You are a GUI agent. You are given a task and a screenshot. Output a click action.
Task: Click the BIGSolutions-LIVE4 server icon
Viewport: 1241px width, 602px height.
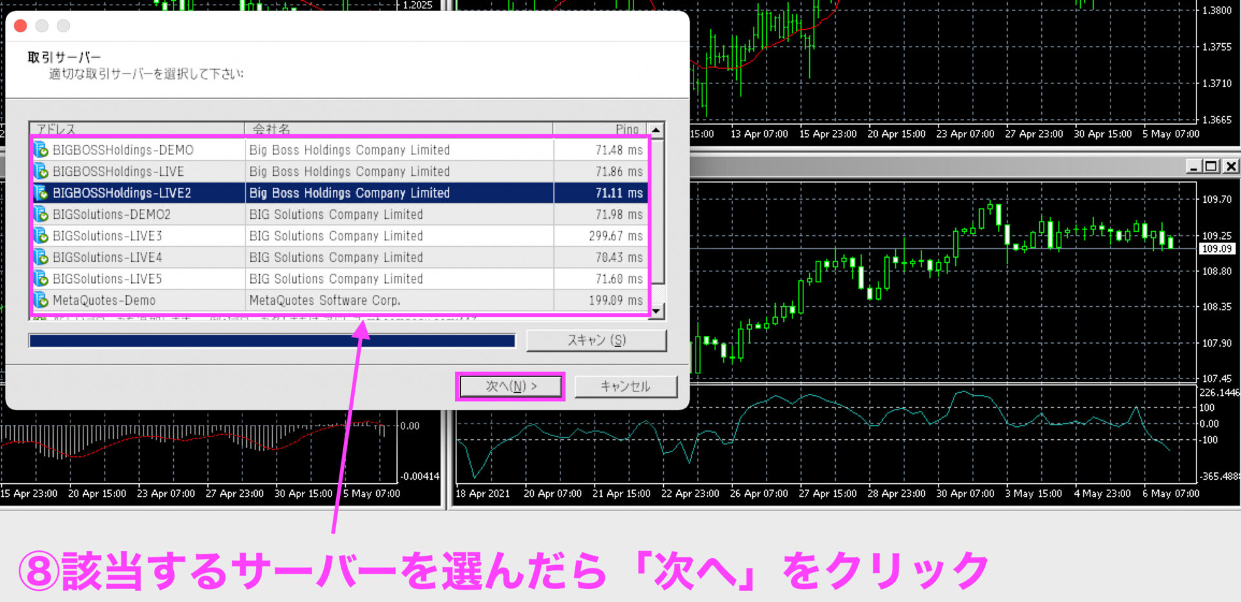click(x=41, y=257)
